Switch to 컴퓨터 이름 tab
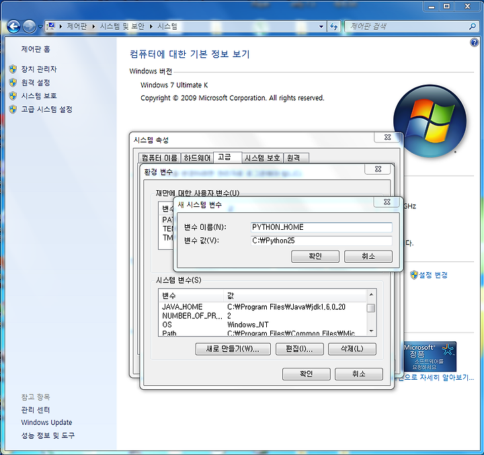This screenshot has width=484, height=455. 159,158
